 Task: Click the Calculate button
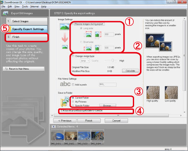tap(130, 71)
